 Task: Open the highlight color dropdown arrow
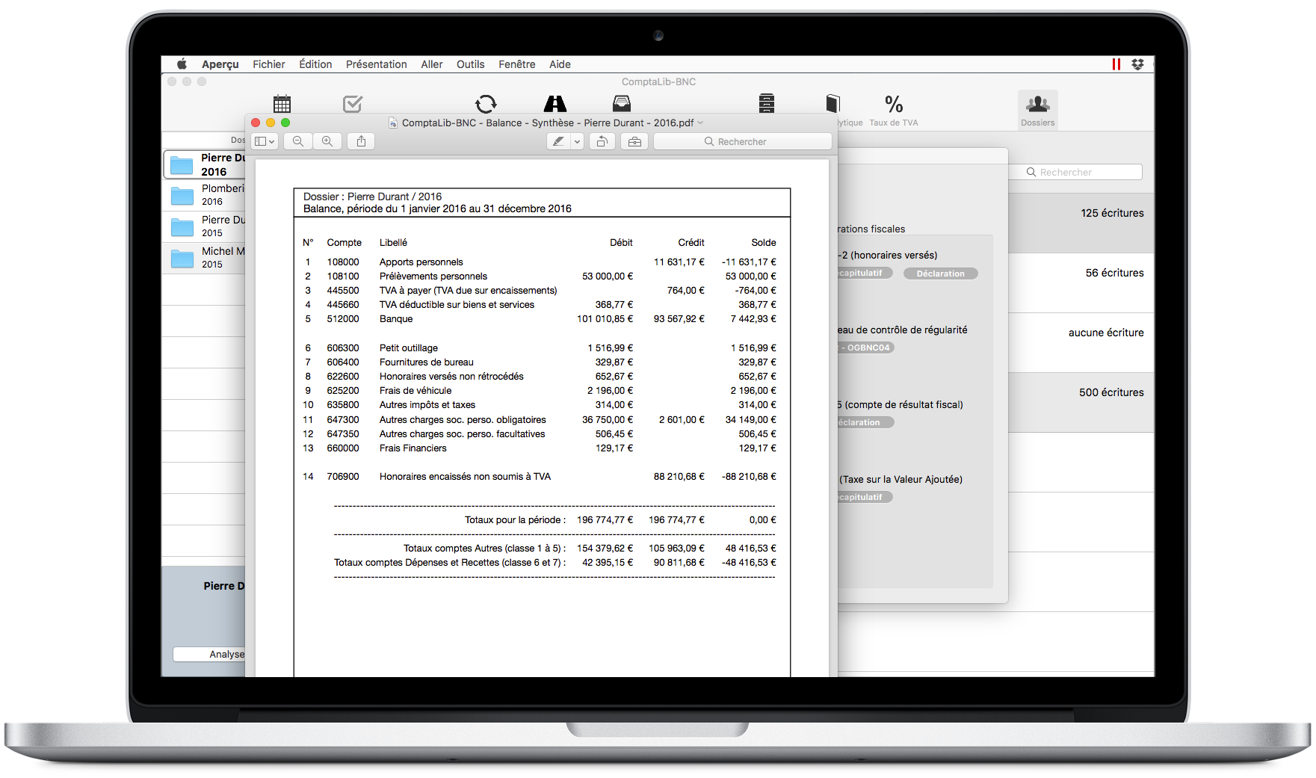pos(577,141)
